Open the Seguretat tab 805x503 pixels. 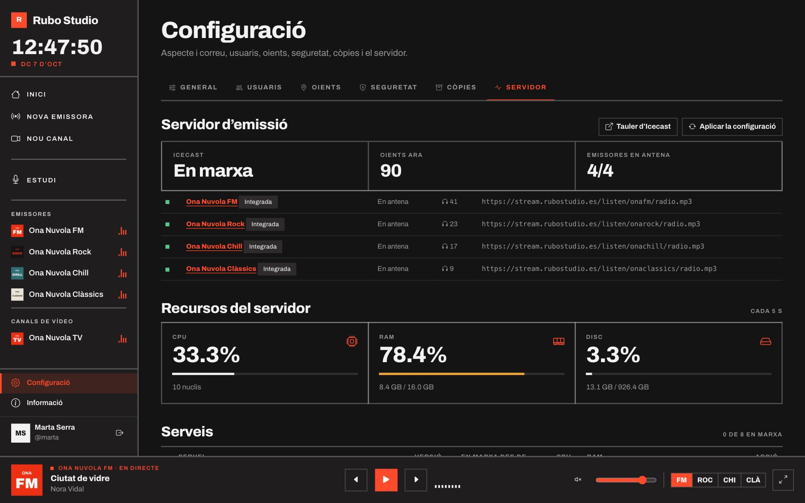(388, 87)
